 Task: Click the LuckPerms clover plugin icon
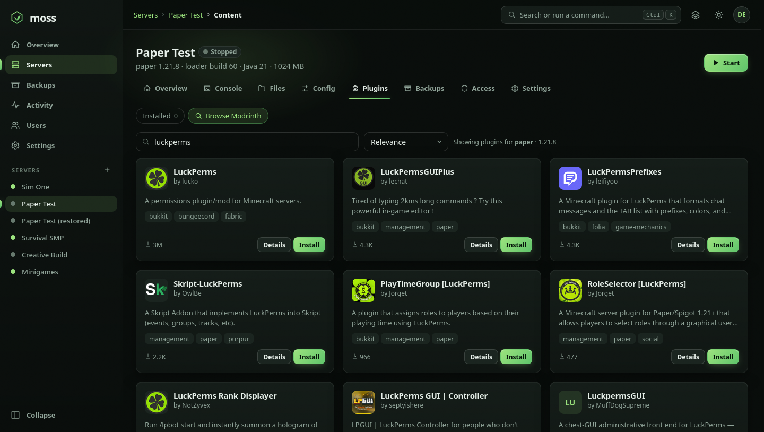pos(156,178)
